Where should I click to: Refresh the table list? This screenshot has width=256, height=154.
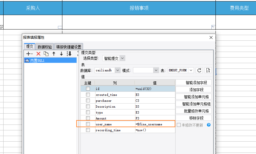tap(199, 70)
